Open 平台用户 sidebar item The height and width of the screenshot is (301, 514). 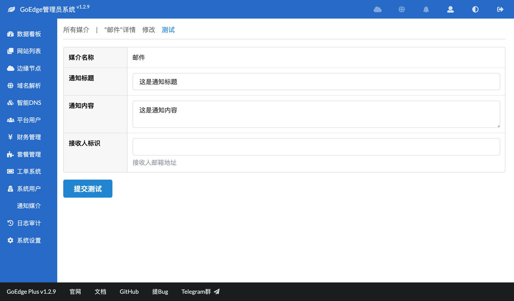(x=29, y=120)
